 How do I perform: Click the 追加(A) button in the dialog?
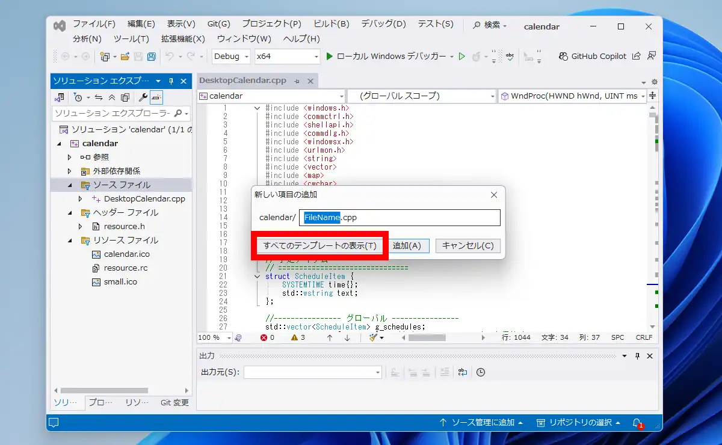[x=407, y=246]
